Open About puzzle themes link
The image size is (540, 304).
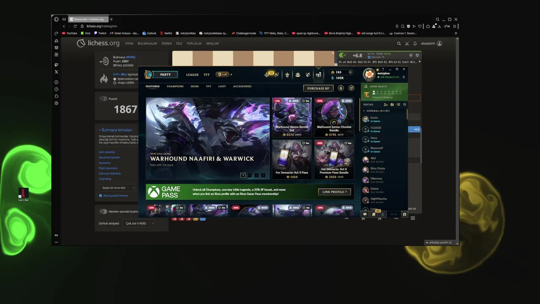tap(116, 195)
